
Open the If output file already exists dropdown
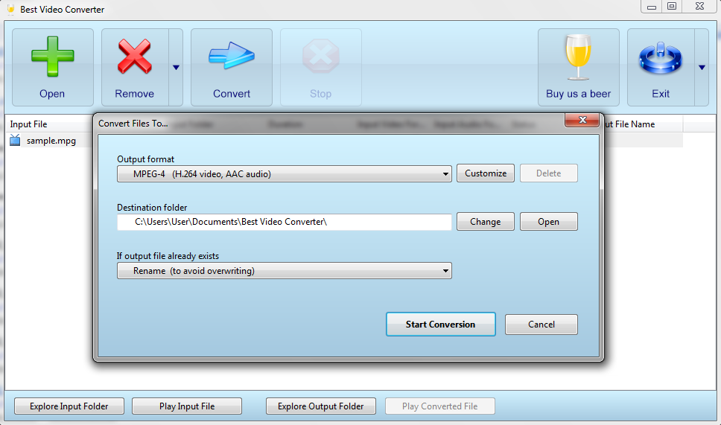[285, 271]
